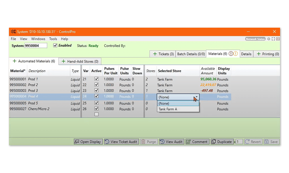Select the Materials (6) tab
Viewport: 289px width, 173px height.
click(x=223, y=54)
